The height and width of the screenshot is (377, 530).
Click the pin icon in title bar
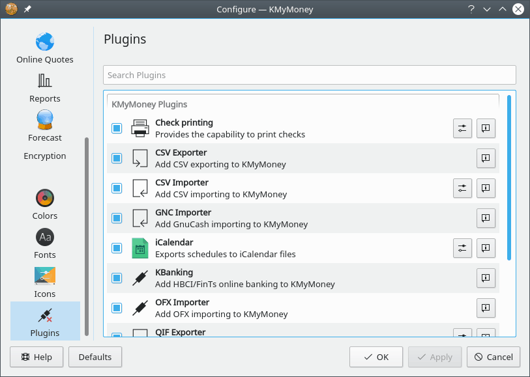[x=27, y=9]
